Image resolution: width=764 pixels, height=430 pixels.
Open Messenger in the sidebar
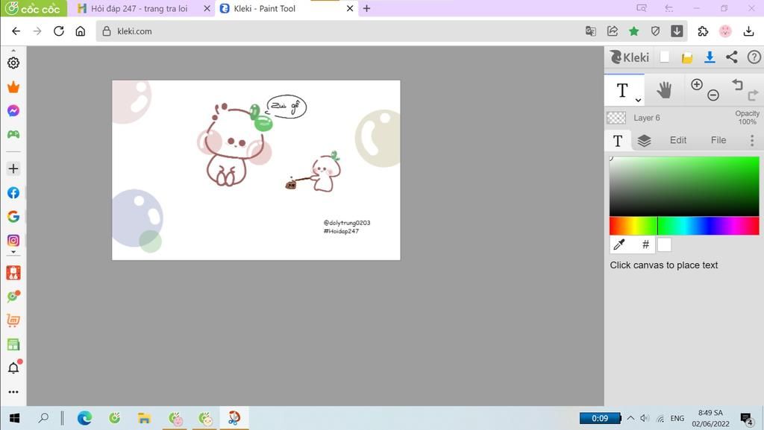(x=13, y=111)
